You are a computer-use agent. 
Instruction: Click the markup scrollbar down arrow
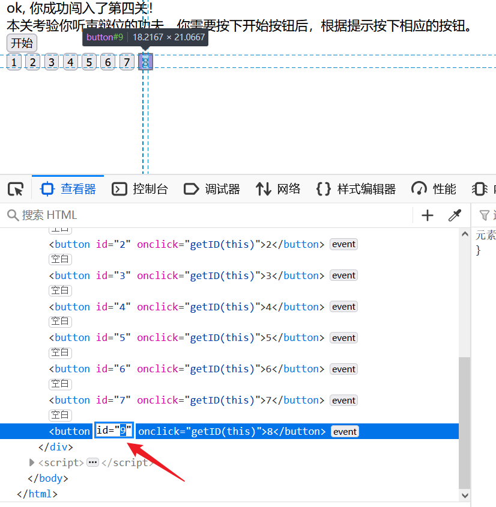click(x=465, y=495)
